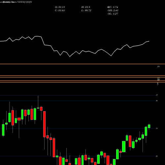Select the high price value H: 31.8
165x165 pixels.
coord(86,7)
